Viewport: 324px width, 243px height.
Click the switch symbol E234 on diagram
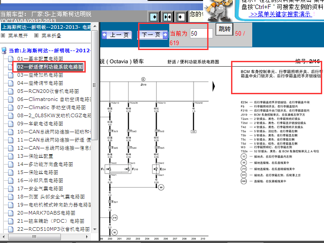[x=156, y=169]
